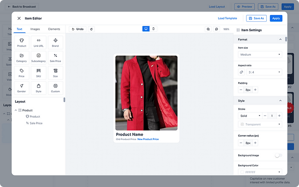Click the Undo button
The image size is (299, 187).
(78, 29)
